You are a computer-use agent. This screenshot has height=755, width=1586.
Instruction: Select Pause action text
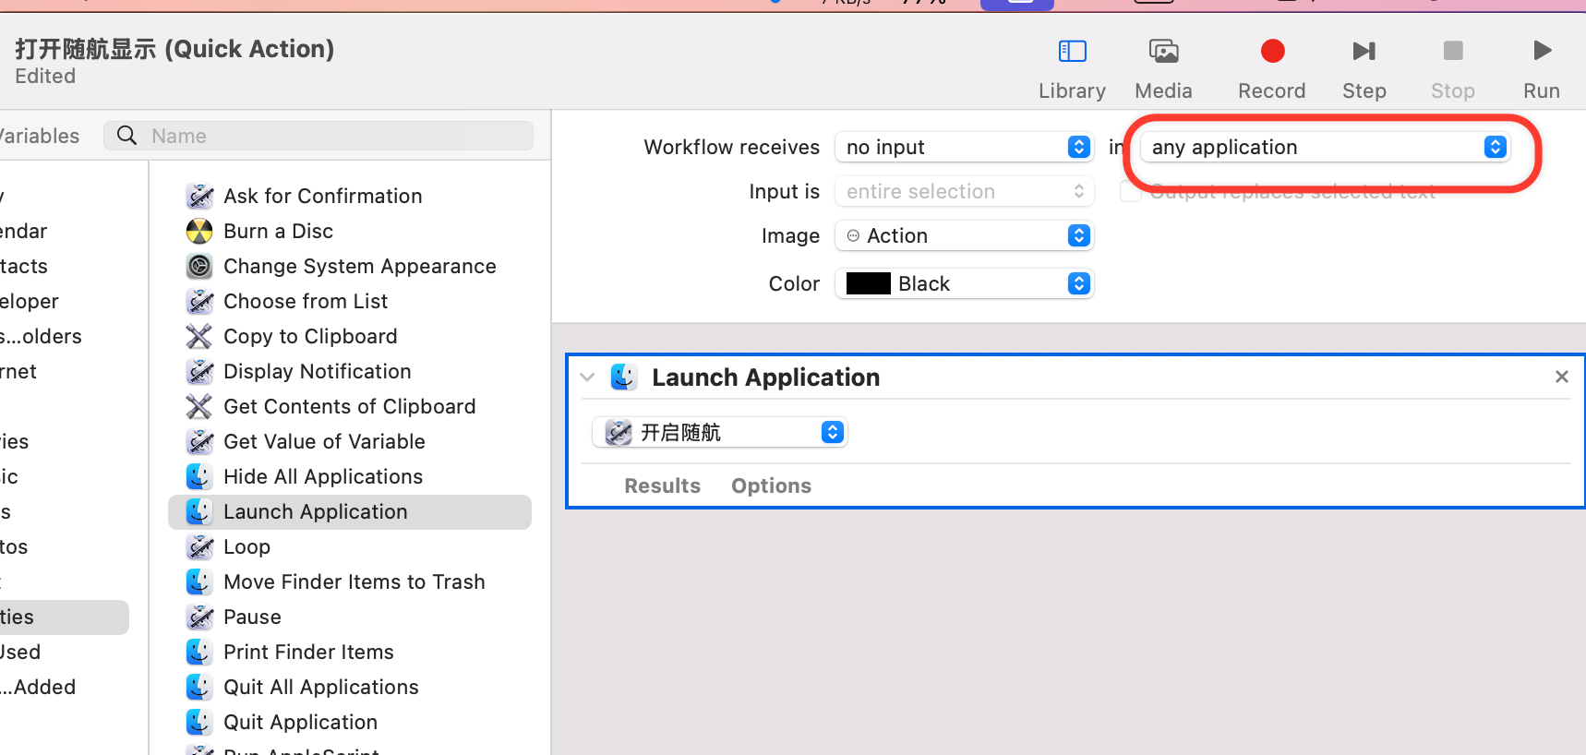point(252,617)
